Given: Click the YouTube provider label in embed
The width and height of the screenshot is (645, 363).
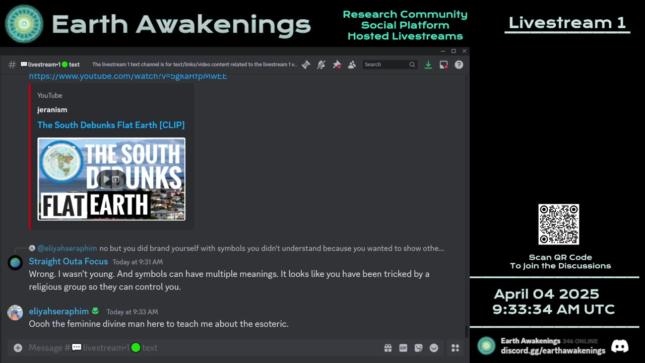Looking at the screenshot, I should pyautogui.click(x=49, y=95).
